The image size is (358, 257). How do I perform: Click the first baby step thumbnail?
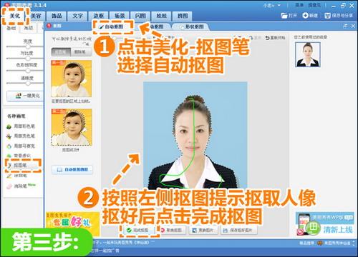click(x=72, y=79)
